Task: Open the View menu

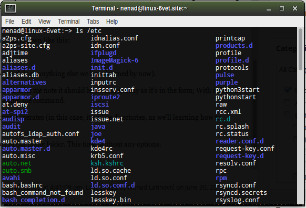Action: (x=44, y=21)
